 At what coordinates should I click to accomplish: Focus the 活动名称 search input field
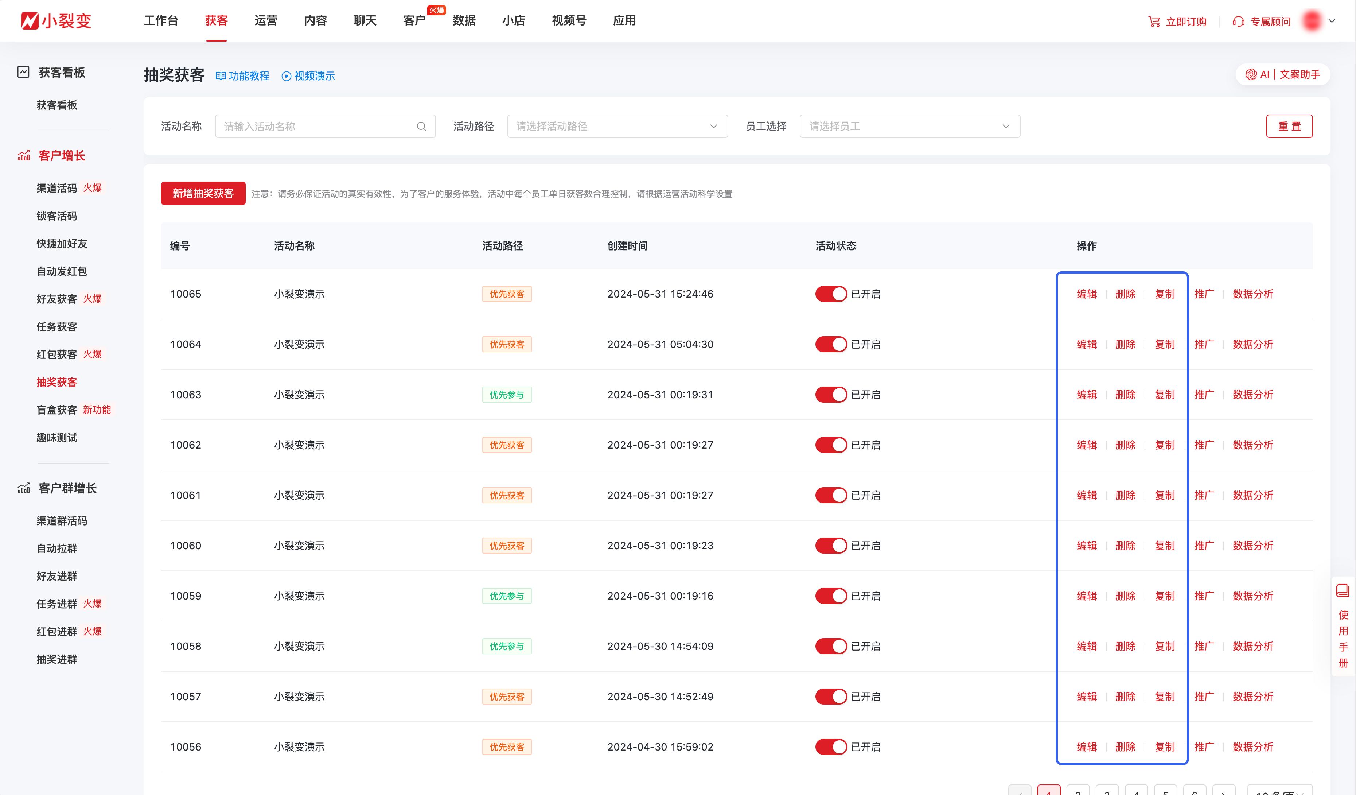pos(317,127)
